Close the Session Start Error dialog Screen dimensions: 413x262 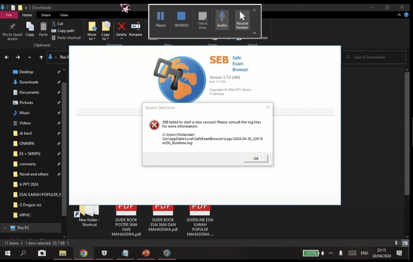[x=268, y=108]
